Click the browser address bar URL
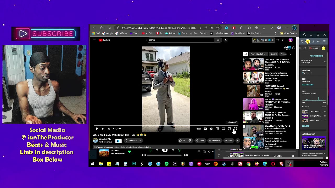The image size is (335, 188). [159, 28]
